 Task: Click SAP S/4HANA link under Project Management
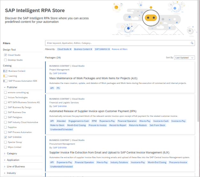pyautogui.click(x=60, y=73)
